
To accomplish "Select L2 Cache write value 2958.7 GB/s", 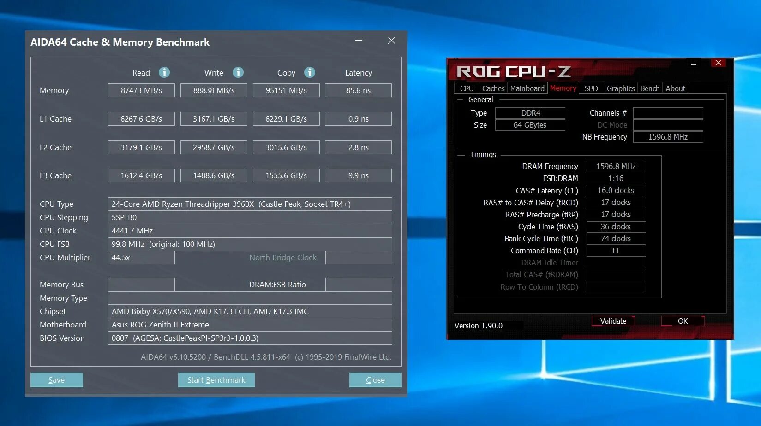I will pyautogui.click(x=214, y=147).
